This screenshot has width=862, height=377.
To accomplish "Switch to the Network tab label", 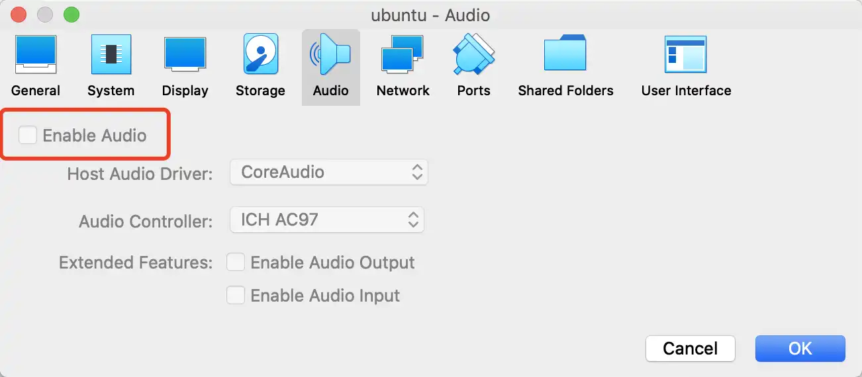I will click(403, 91).
